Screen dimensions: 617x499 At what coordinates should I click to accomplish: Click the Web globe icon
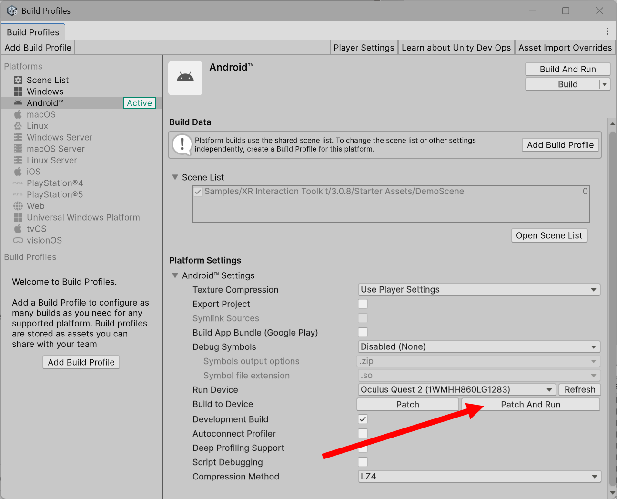18,206
